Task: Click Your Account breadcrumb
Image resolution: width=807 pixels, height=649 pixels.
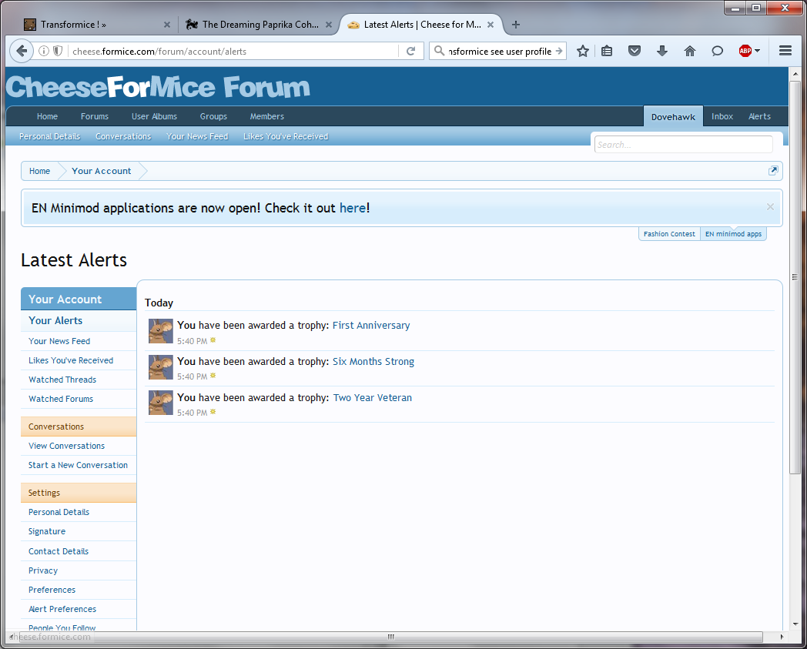Action: coord(102,171)
